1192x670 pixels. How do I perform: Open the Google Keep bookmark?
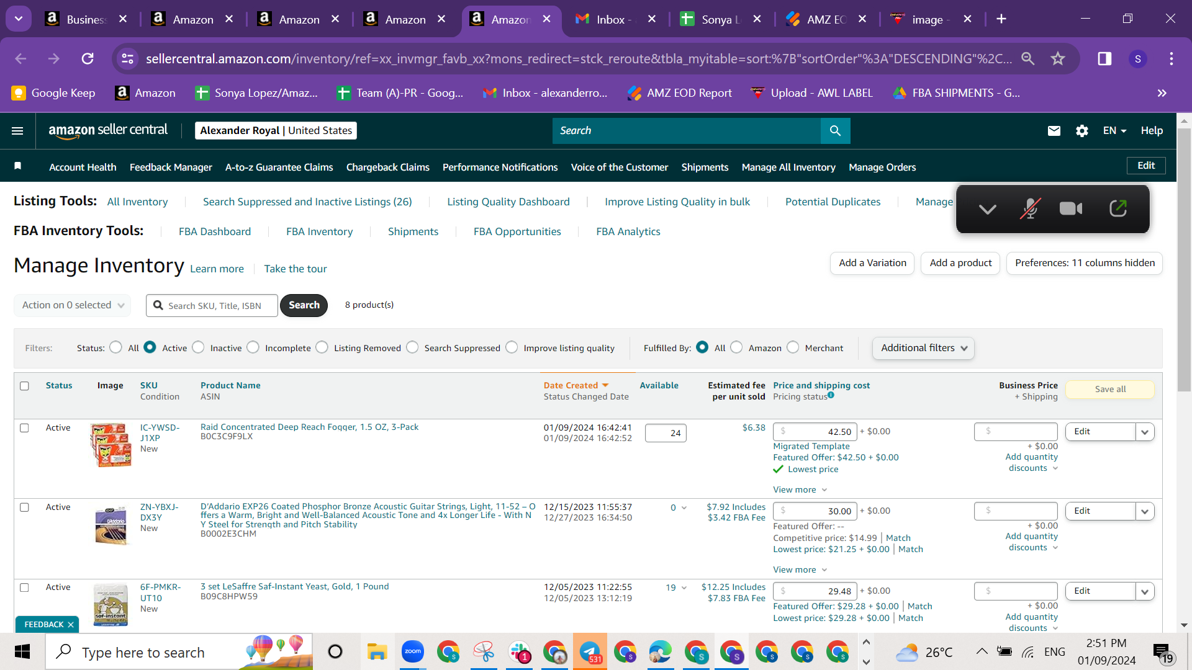point(53,93)
